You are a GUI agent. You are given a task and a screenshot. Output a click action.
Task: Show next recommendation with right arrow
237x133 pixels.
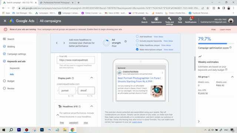[x=64, y=43]
